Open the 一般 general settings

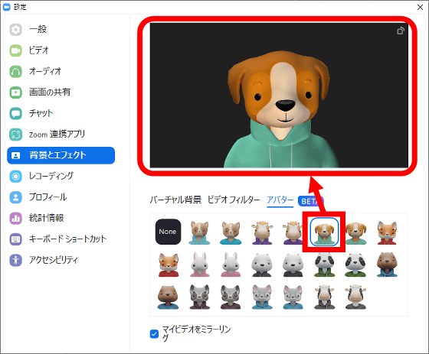61,30
